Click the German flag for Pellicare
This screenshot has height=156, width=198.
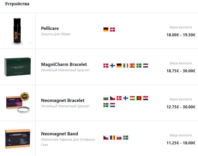(106, 29)
